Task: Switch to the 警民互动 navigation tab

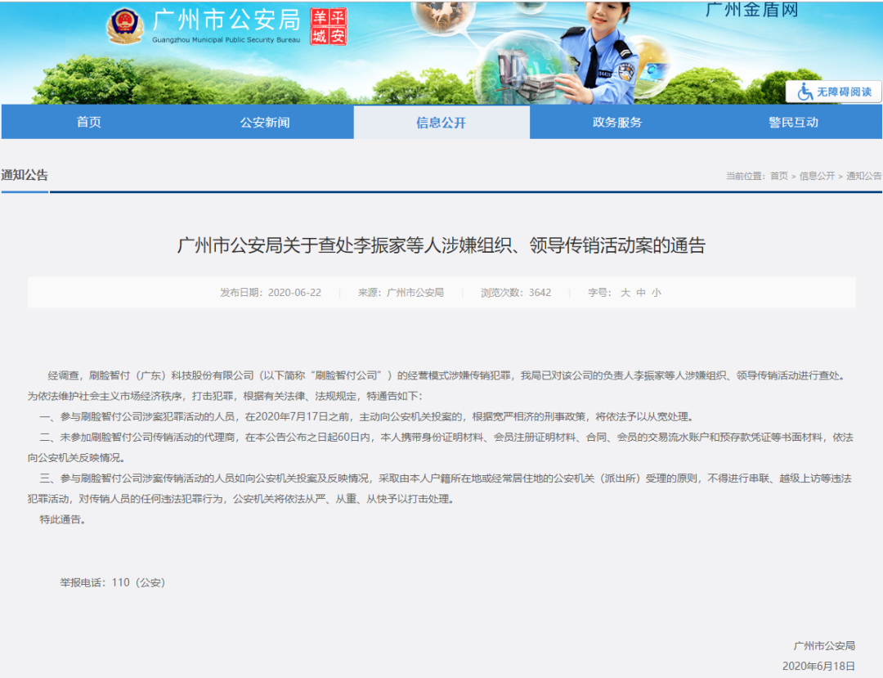Action: (793, 123)
